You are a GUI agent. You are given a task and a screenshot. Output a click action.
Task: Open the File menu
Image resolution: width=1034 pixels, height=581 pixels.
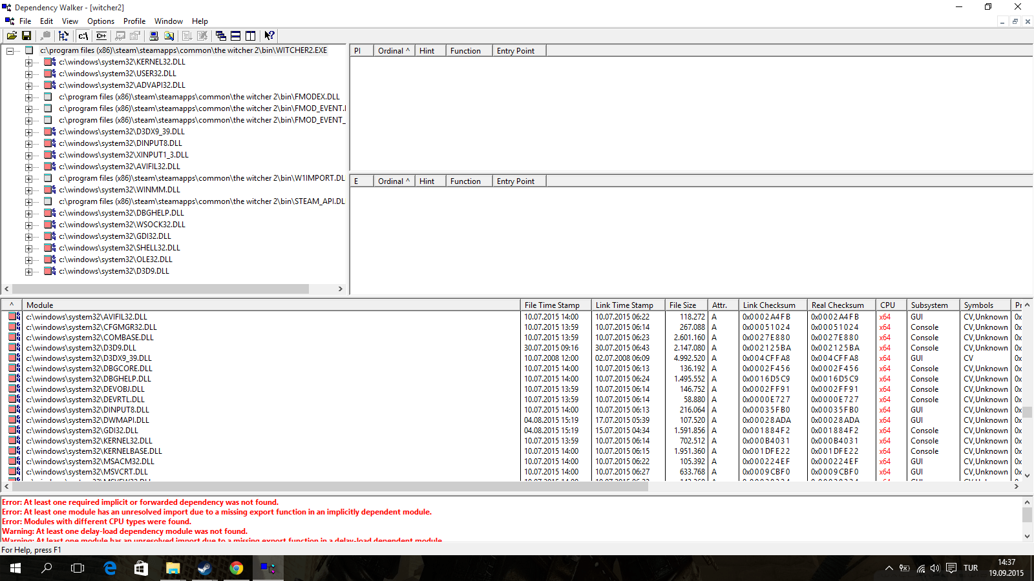click(x=25, y=21)
